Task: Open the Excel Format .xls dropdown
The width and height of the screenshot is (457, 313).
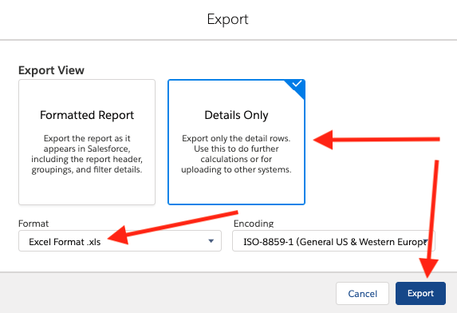Action: click(x=120, y=241)
